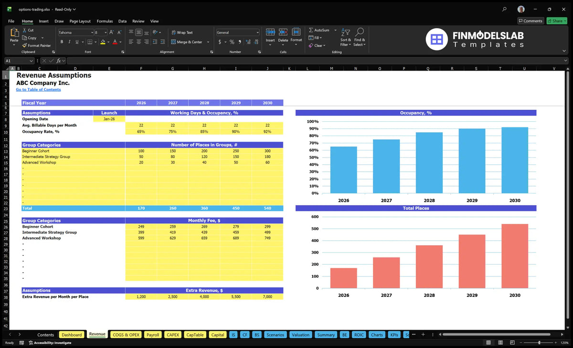Open the File menu
This screenshot has width=573, height=348.
[11, 21]
